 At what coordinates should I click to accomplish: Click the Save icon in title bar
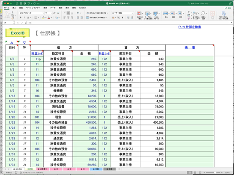pos(21,3)
